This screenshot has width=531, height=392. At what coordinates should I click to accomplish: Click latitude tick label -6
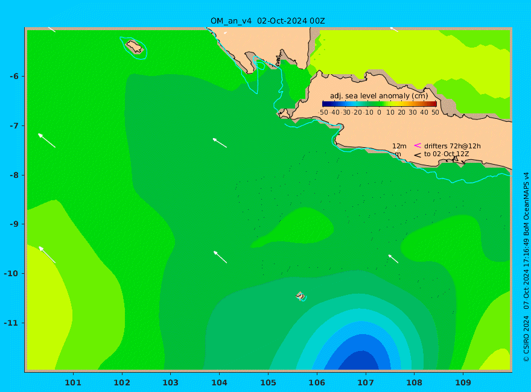14,77
